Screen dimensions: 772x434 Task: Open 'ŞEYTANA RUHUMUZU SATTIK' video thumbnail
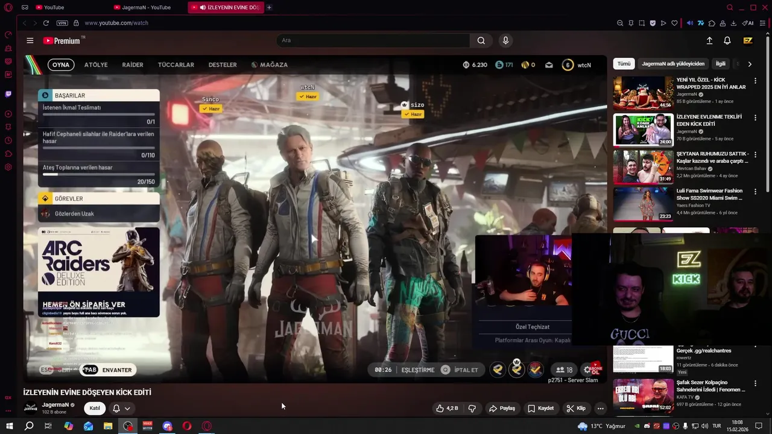click(644, 166)
